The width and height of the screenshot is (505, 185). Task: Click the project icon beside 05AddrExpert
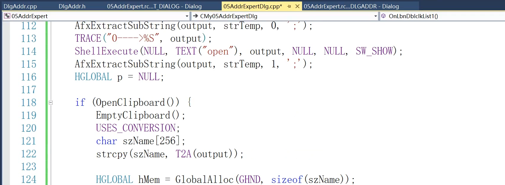(x=7, y=16)
